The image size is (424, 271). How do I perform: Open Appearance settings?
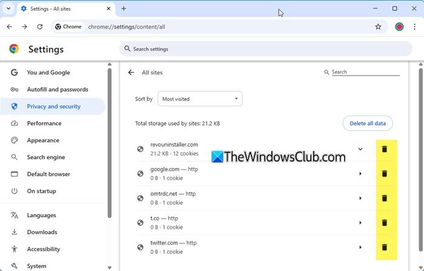click(53, 140)
